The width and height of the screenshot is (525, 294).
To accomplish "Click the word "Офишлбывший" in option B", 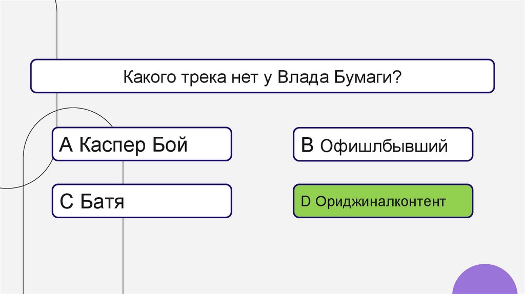I will [x=384, y=147].
